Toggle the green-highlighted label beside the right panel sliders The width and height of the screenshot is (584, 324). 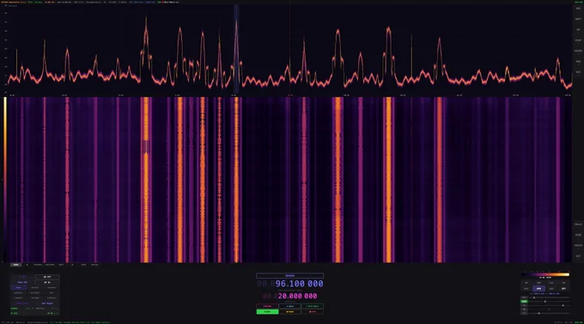click(524, 302)
